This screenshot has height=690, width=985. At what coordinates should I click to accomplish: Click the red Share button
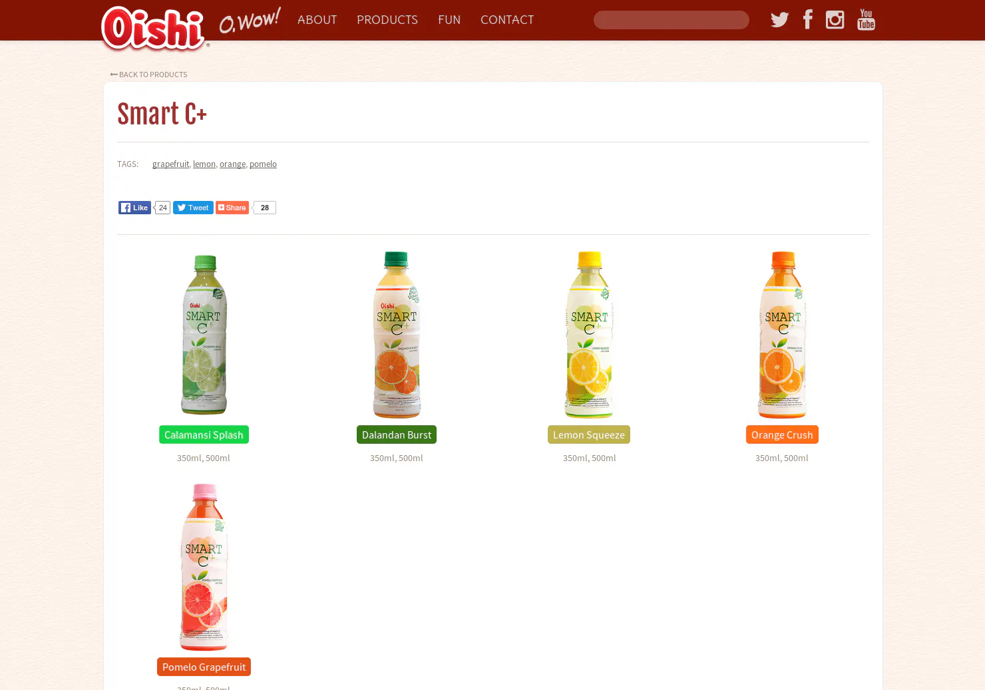pyautogui.click(x=232, y=208)
